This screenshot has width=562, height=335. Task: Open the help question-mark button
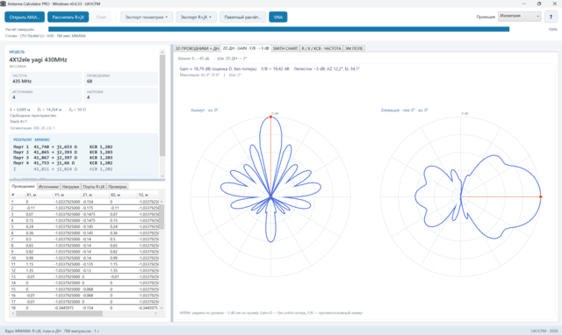(x=551, y=17)
